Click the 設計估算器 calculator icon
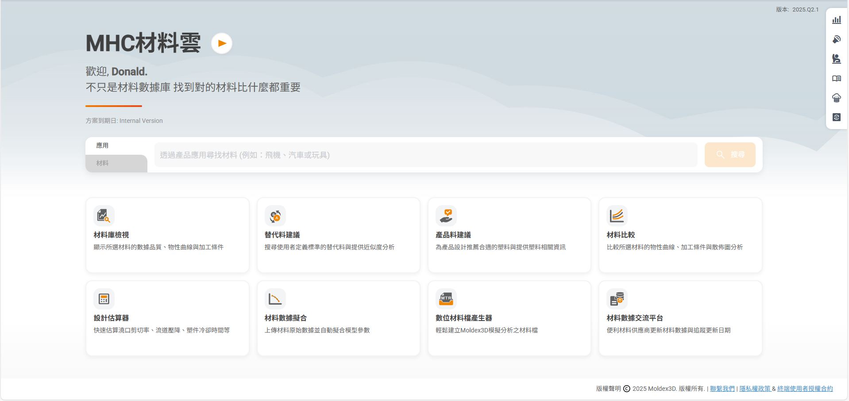 coord(104,299)
